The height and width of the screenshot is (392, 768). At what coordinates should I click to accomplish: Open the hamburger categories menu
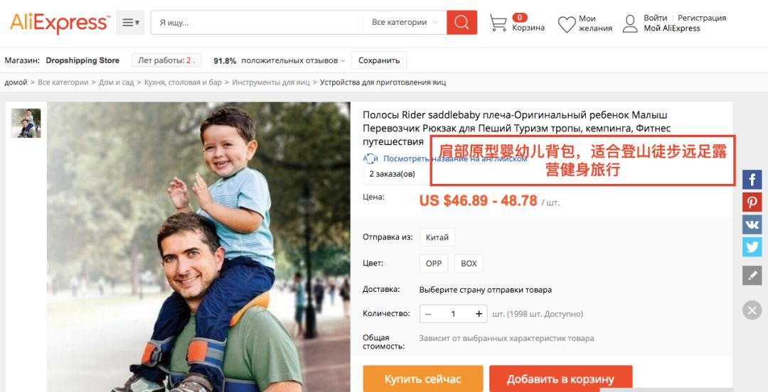[130, 23]
